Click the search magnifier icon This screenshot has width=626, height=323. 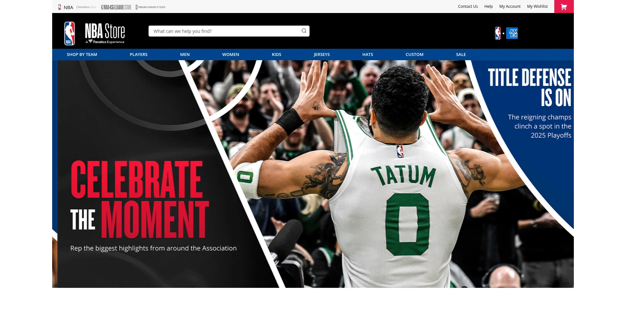(x=304, y=31)
